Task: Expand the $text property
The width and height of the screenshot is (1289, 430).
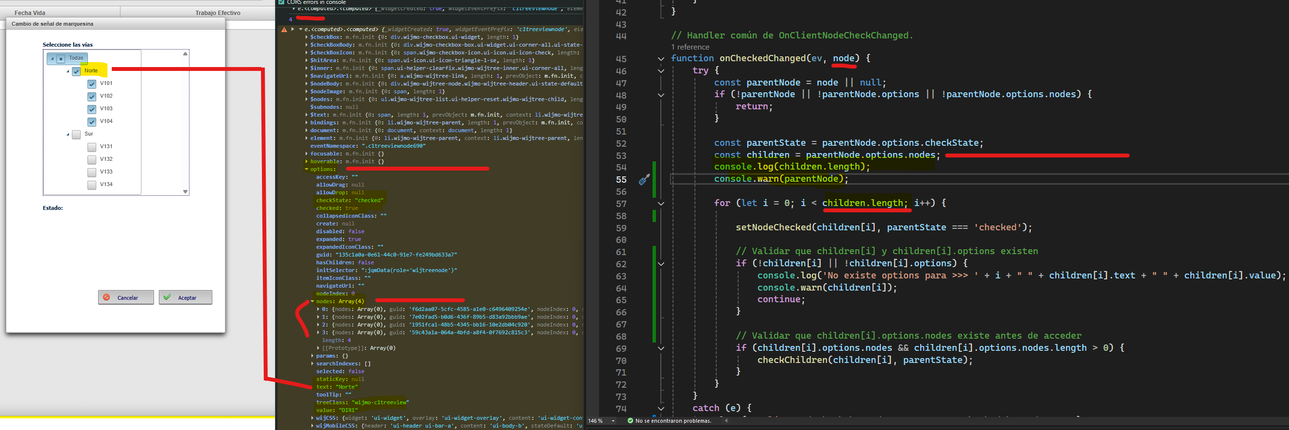Action: click(x=306, y=115)
